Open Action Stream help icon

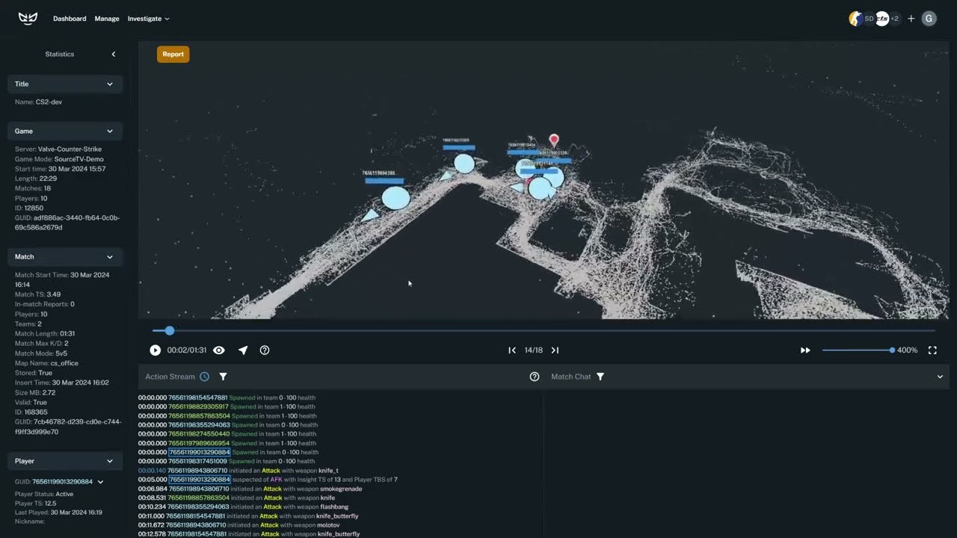coord(535,377)
